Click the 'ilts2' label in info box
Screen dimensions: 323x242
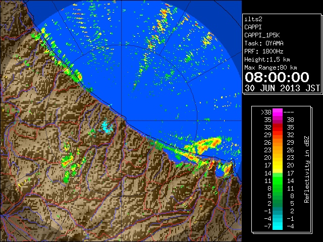coord(253,19)
